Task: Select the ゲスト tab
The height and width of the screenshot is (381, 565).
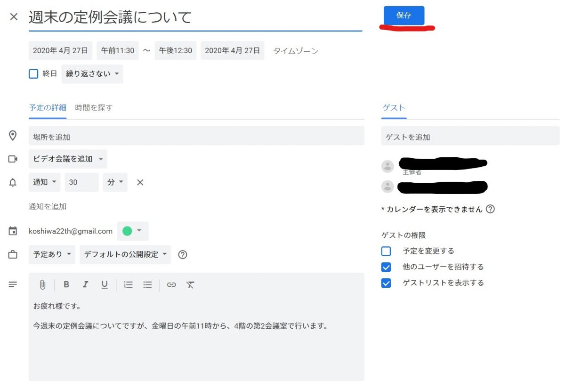Action: click(393, 107)
